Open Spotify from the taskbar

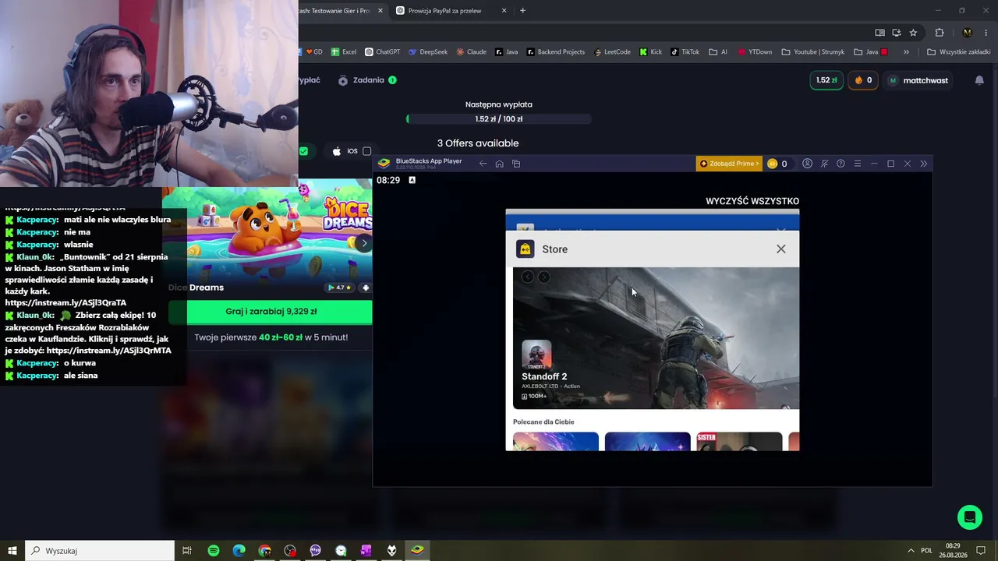click(x=214, y=551)
